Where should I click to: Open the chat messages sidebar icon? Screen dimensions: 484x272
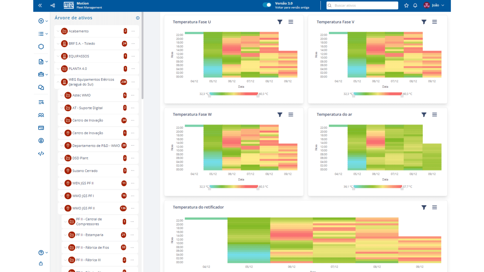pyautogui.click(x=41, y=87)
